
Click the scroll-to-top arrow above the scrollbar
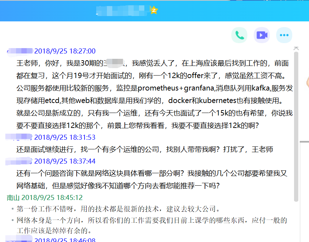click(295, 48)
